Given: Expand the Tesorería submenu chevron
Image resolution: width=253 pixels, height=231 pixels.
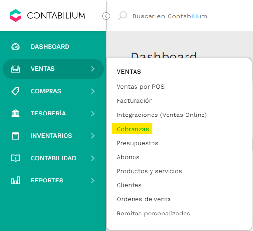Looking at the screenshot, I should pos(93,114).
